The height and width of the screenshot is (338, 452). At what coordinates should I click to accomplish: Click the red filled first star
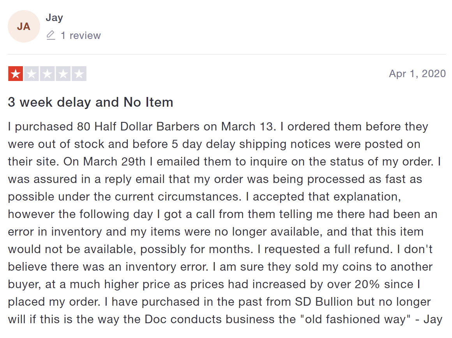click(x=16, y=74)
